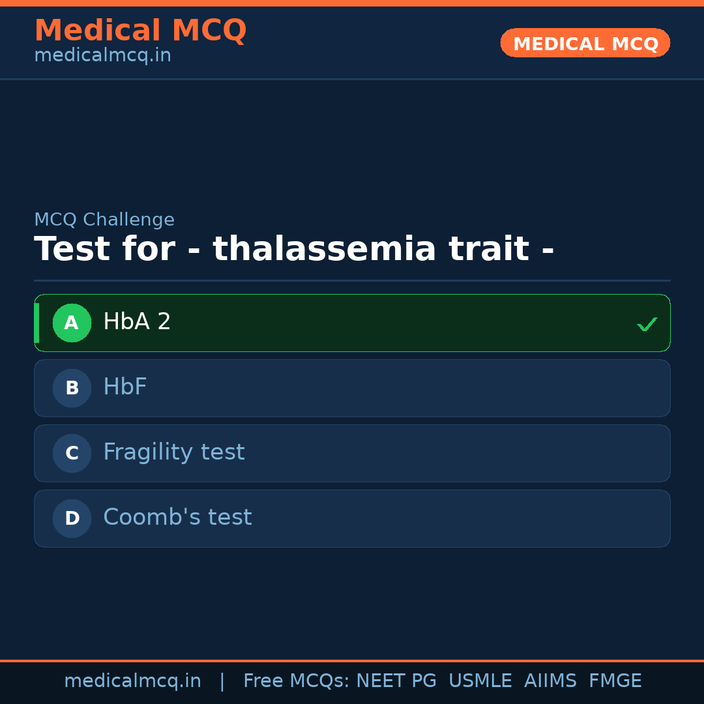Viewport: 704px width, 704px height.
Task: Click the thalassemia trait question heading
Action: (x=294, y=249)
